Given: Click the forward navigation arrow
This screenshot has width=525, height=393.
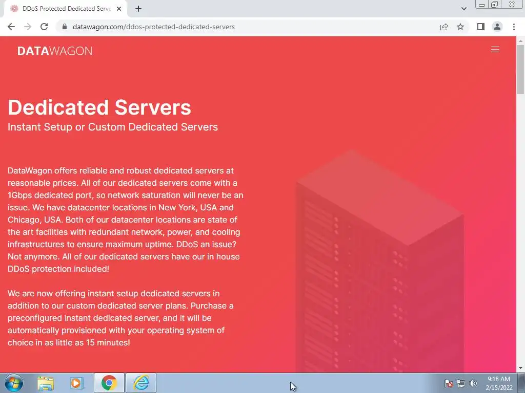Looking at the screenshot, I should pyautogui.click(x=28, y=27).
